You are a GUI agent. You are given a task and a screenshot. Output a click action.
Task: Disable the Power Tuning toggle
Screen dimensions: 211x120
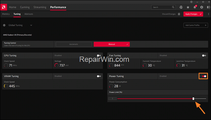(204, 76)
